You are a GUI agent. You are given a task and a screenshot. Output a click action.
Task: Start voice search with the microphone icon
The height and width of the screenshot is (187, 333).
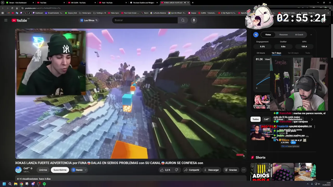(194, 20)
